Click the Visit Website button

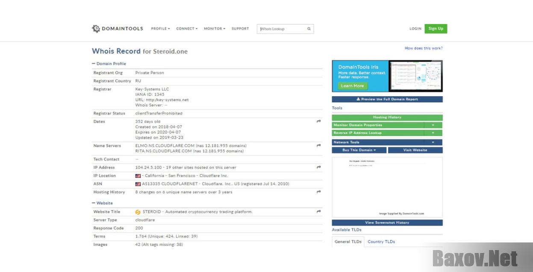tap(415, 150)
